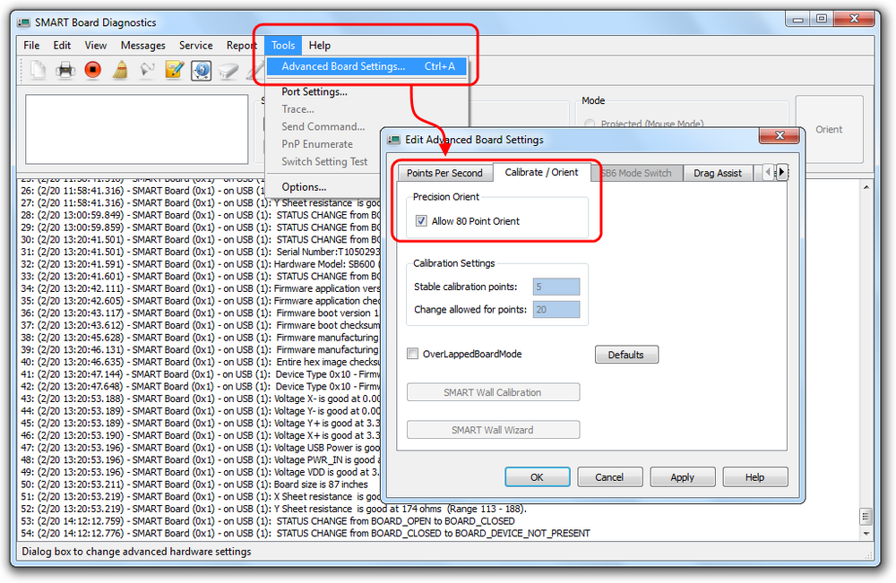Click the yellow notepad with pencil icon

(175, 70)
